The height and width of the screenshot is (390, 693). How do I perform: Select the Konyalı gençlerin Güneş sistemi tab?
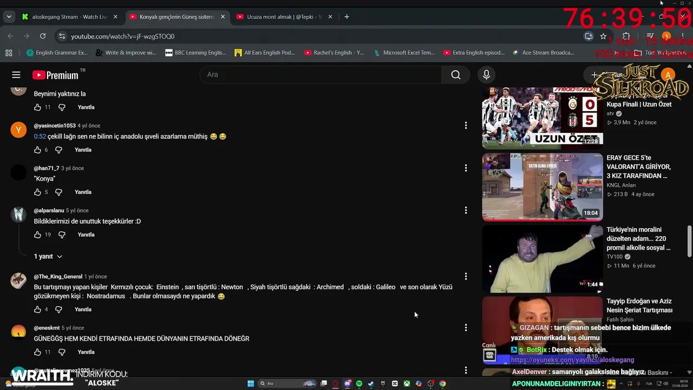coord(176,17)
